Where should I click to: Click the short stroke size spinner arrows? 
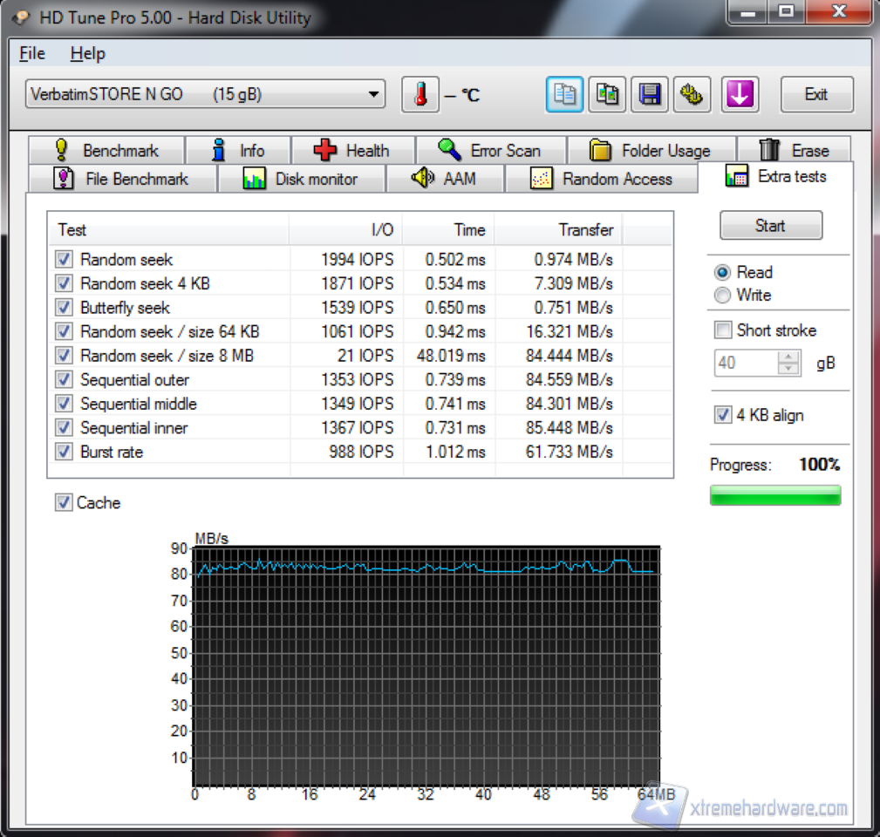[x=788, y=363]
